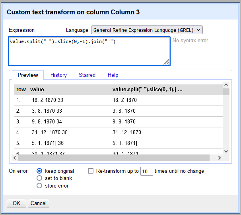Screen dimensions: 241x215
Task: Click the resize grip of expression box
Action: pyautogui.click(x=167, y=62)
